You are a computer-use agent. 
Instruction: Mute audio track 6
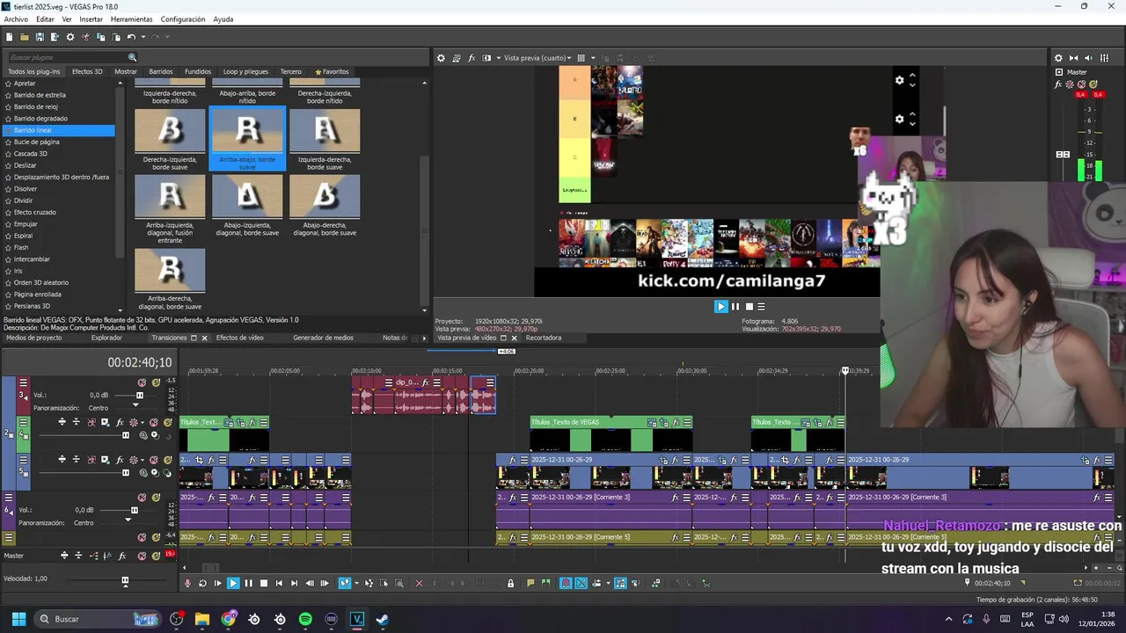click(142, 498)
